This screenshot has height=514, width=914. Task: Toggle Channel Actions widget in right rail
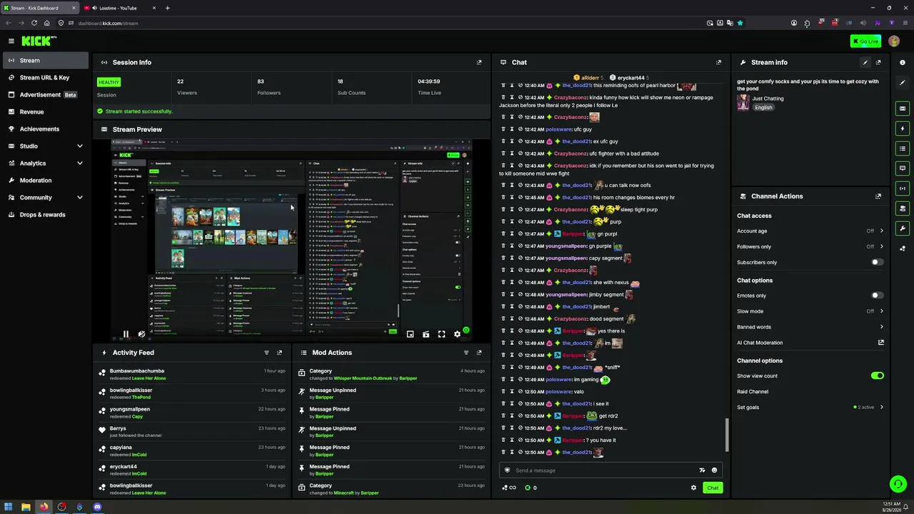click(x=903, y=208)
